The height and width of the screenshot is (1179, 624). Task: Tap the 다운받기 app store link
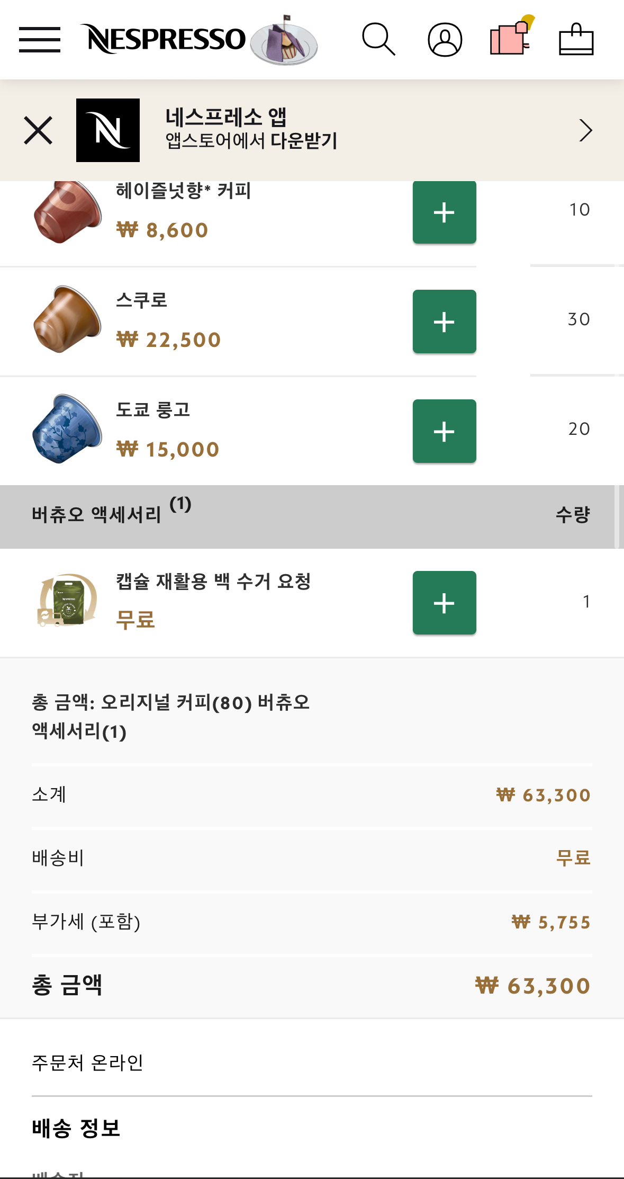point(304,141)
